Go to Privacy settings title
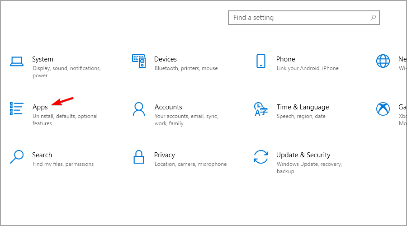The image size is (407, 226). 165,155
